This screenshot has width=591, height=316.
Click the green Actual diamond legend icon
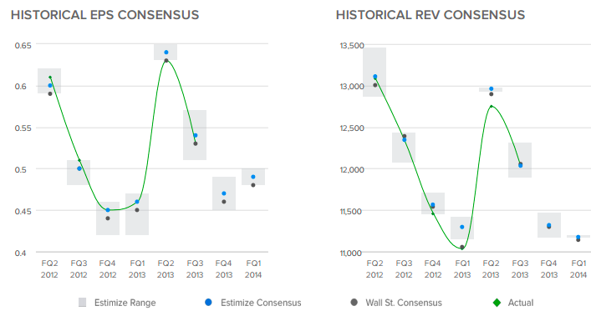[x=497, y=303]
